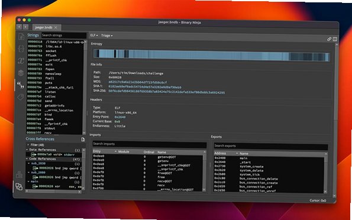Click the xref icon beside stderr
The width and height of the screenshot is (352, 220).
pos(34,154)
